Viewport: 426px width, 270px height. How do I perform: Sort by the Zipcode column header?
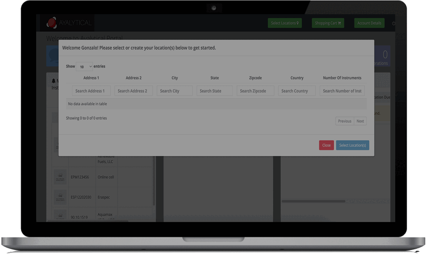(x=255, y=78)
